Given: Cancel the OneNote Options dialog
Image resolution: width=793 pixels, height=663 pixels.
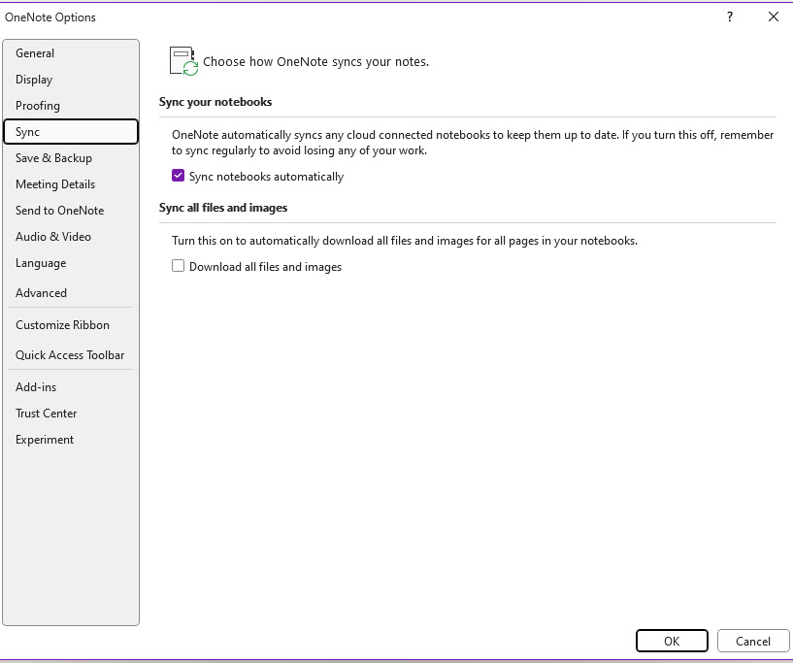Looking at the screenshot, I should [753, 641].
